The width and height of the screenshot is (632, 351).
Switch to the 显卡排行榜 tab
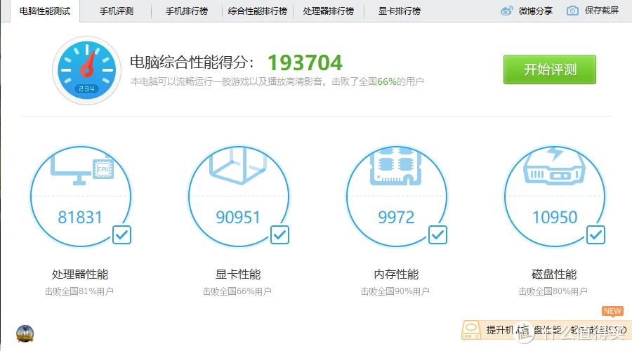pyautogui.click(x=400, y=11)
